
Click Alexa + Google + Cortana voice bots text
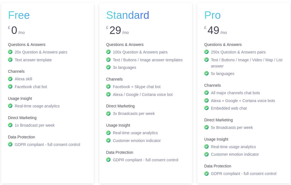[x=243, y=101]
